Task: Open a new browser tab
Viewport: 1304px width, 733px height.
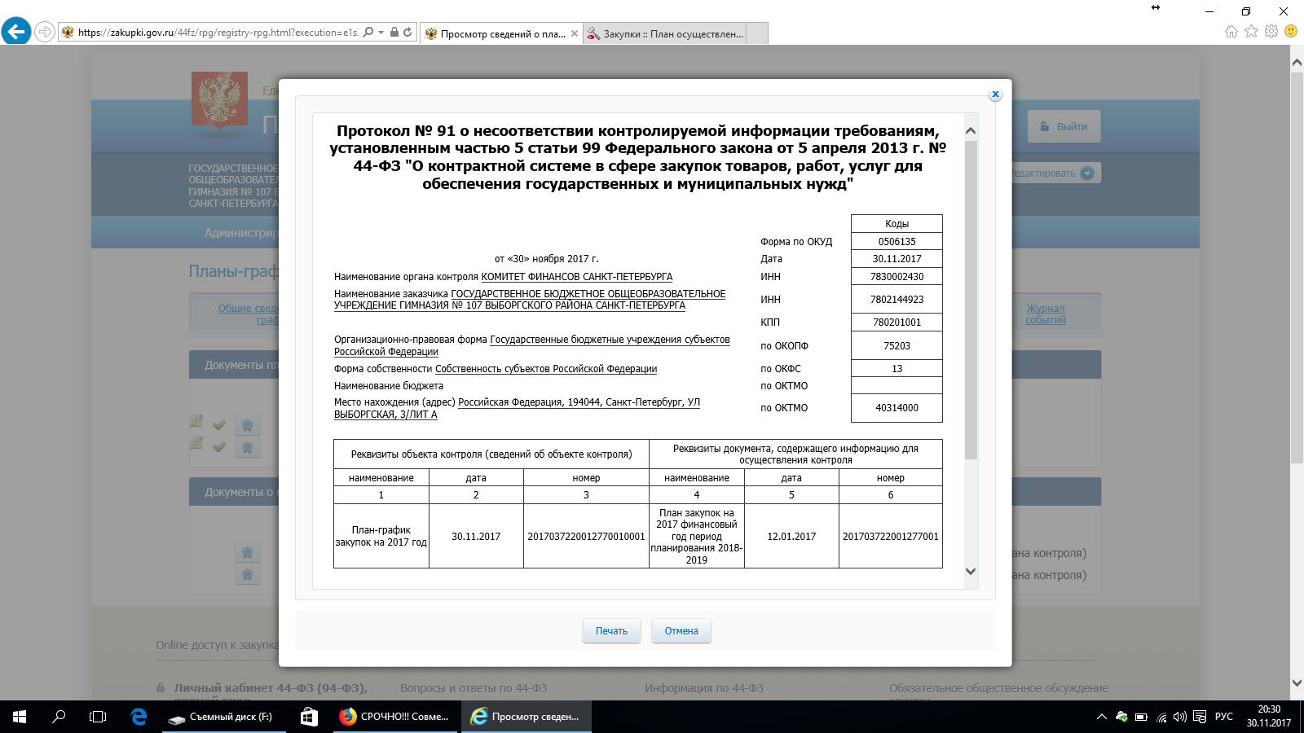Action: [757, 33]
